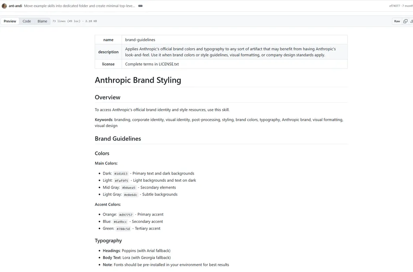
Task: Click the Light color code #faf9f5
Action: click(x=121, y=181)
